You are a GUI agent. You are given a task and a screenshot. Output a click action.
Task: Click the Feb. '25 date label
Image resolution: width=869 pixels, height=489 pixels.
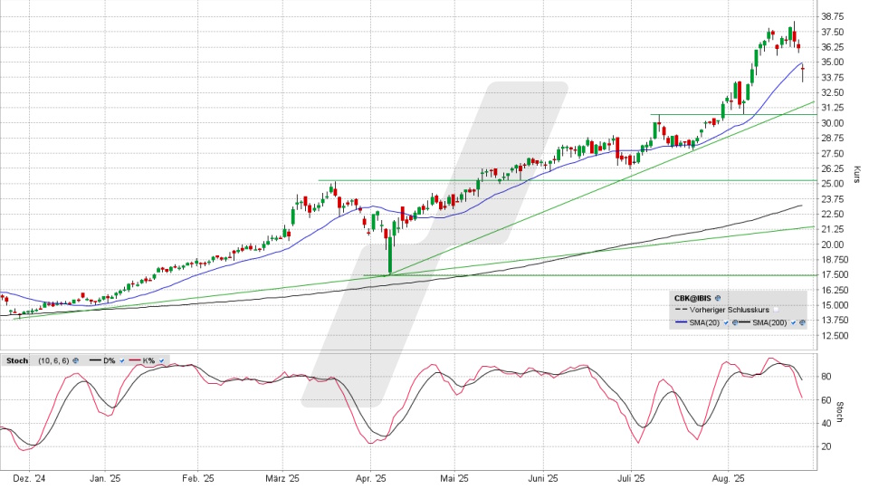[198, 478]
